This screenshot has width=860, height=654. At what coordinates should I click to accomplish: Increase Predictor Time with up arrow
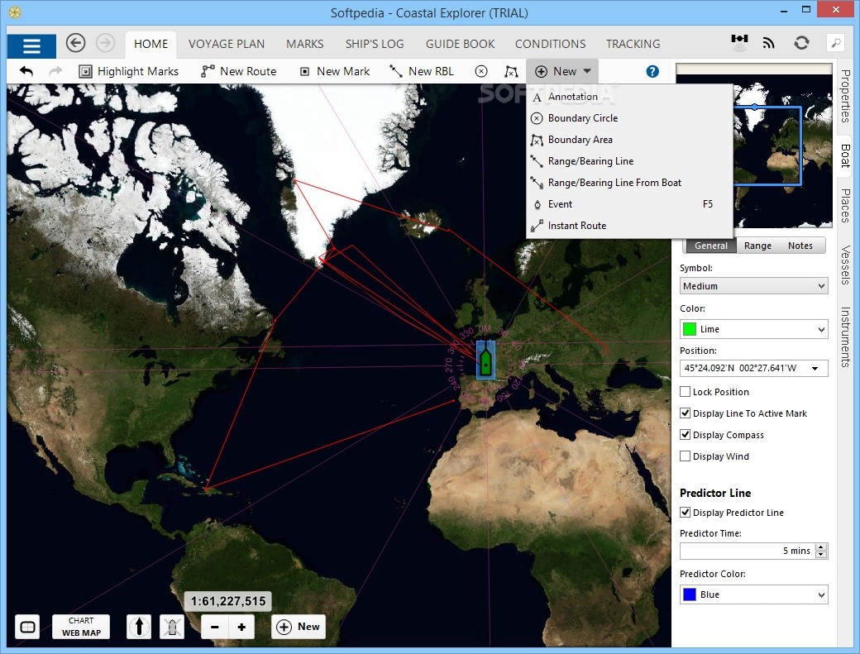coord(821,547)
